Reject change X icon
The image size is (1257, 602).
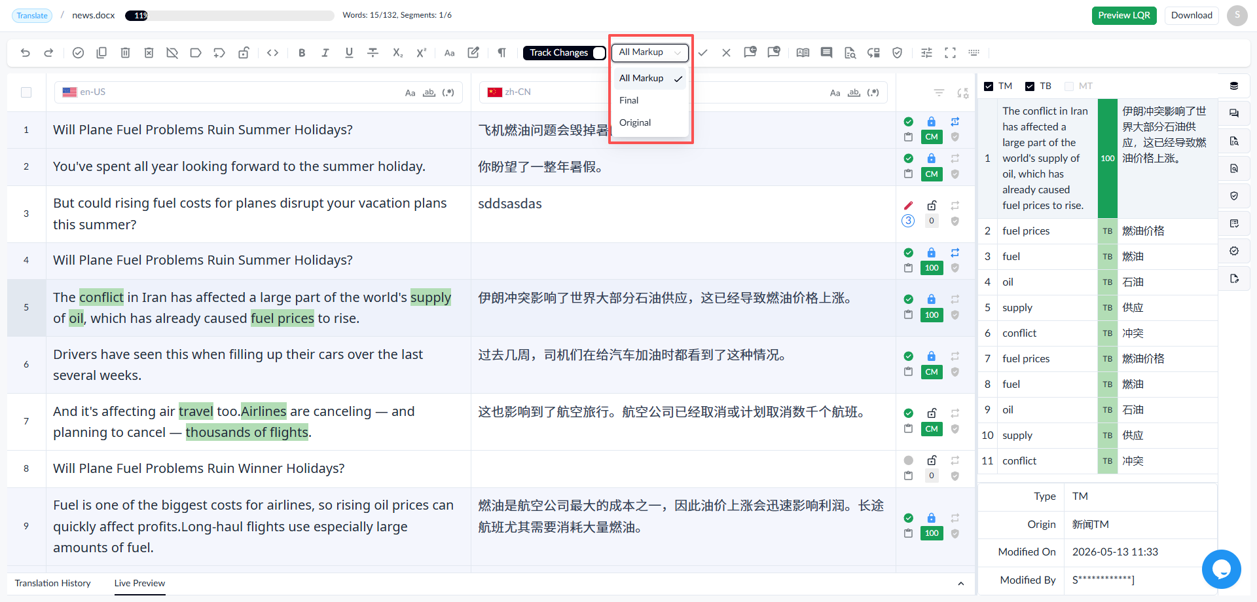point(726,53)
